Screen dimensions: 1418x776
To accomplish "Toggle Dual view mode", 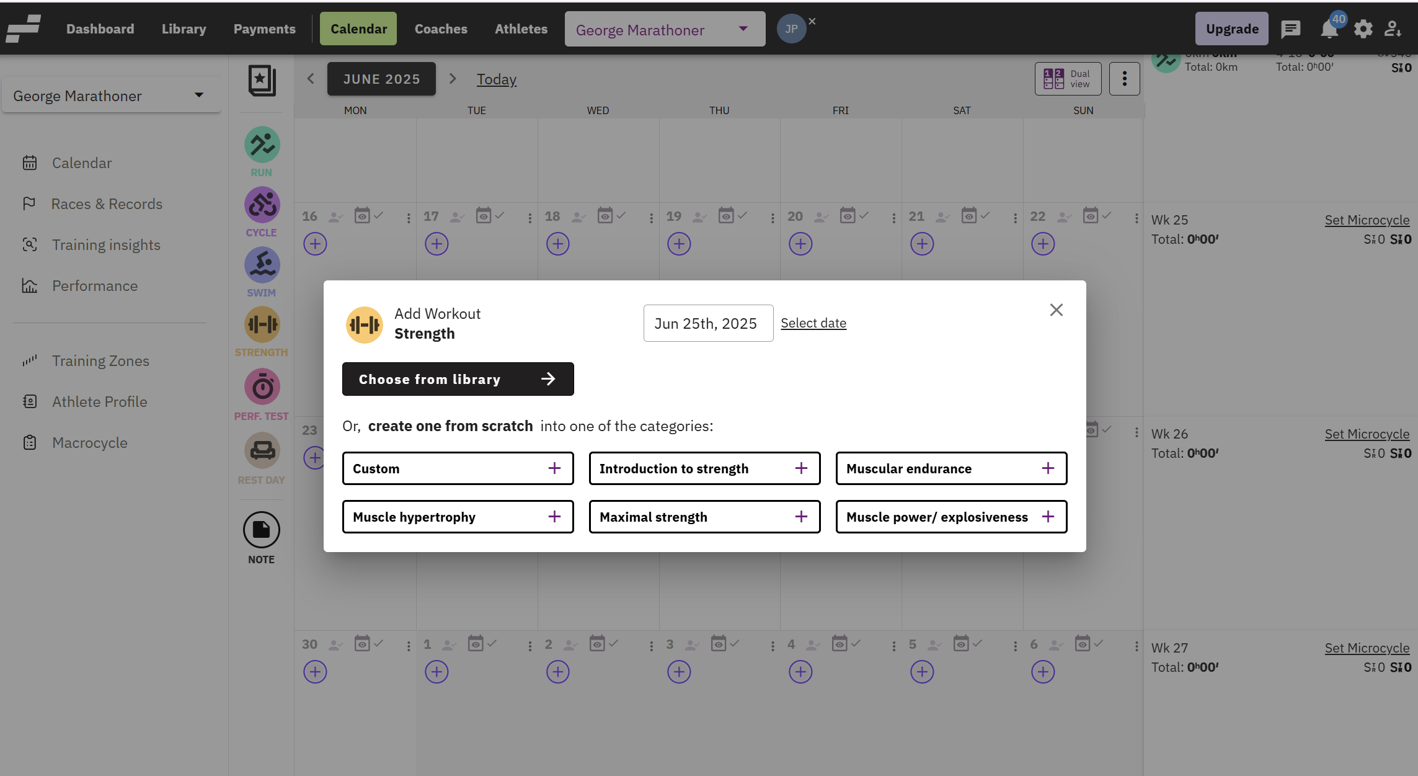I will click(1068, 79).
